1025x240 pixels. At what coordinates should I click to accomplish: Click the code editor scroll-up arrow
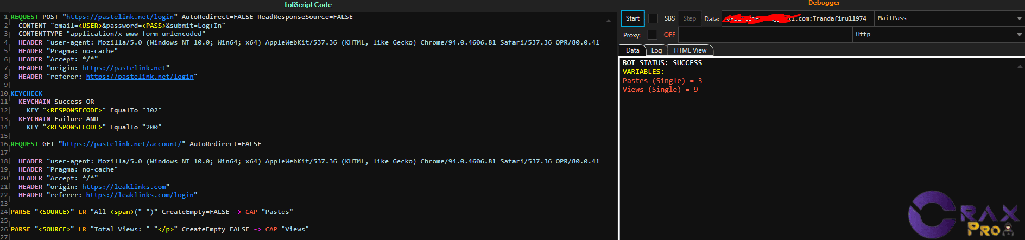[608, 21]
